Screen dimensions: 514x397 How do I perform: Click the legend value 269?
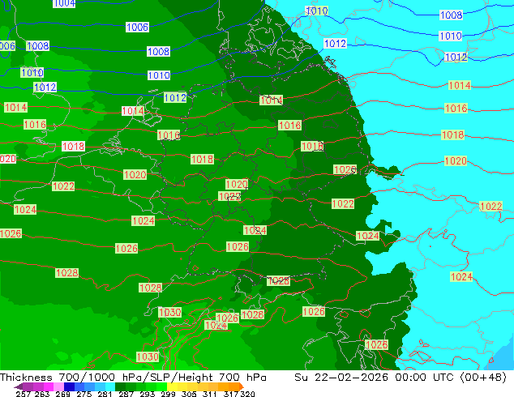(x=62, y=394)
